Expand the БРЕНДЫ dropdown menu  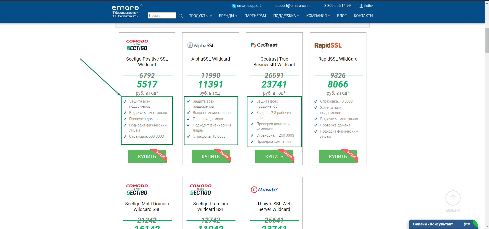[228, 16]
